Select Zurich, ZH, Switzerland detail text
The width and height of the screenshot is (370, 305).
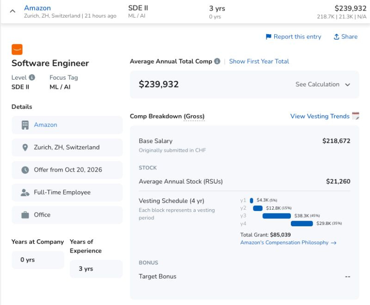click(x=67, y=147)
